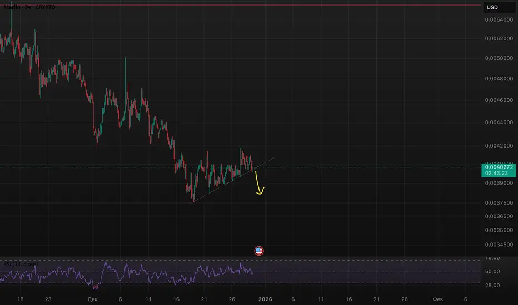This screenshot has height=305, width=518.
Task: Click the date 18 on the time axis
Action: 21,299
